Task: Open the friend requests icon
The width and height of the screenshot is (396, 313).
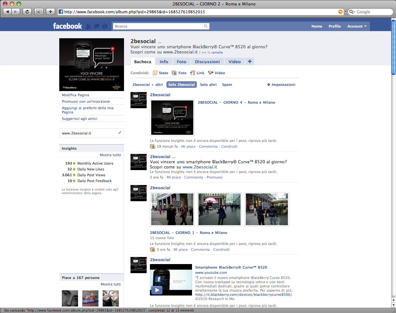Action: 88,26
